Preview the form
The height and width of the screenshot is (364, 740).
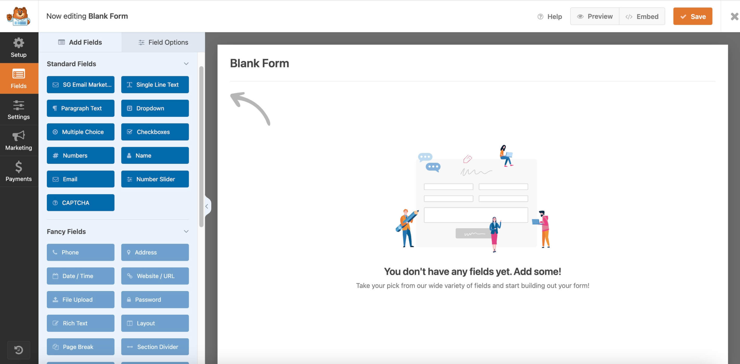tap(595, 16)
